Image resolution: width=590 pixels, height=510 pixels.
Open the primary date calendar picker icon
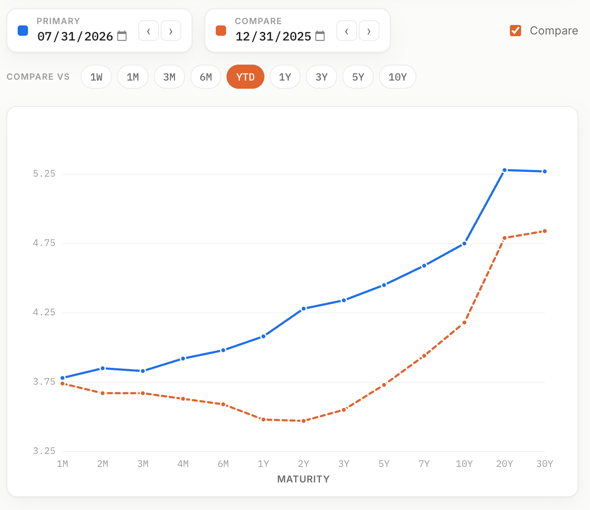[122, 36]
